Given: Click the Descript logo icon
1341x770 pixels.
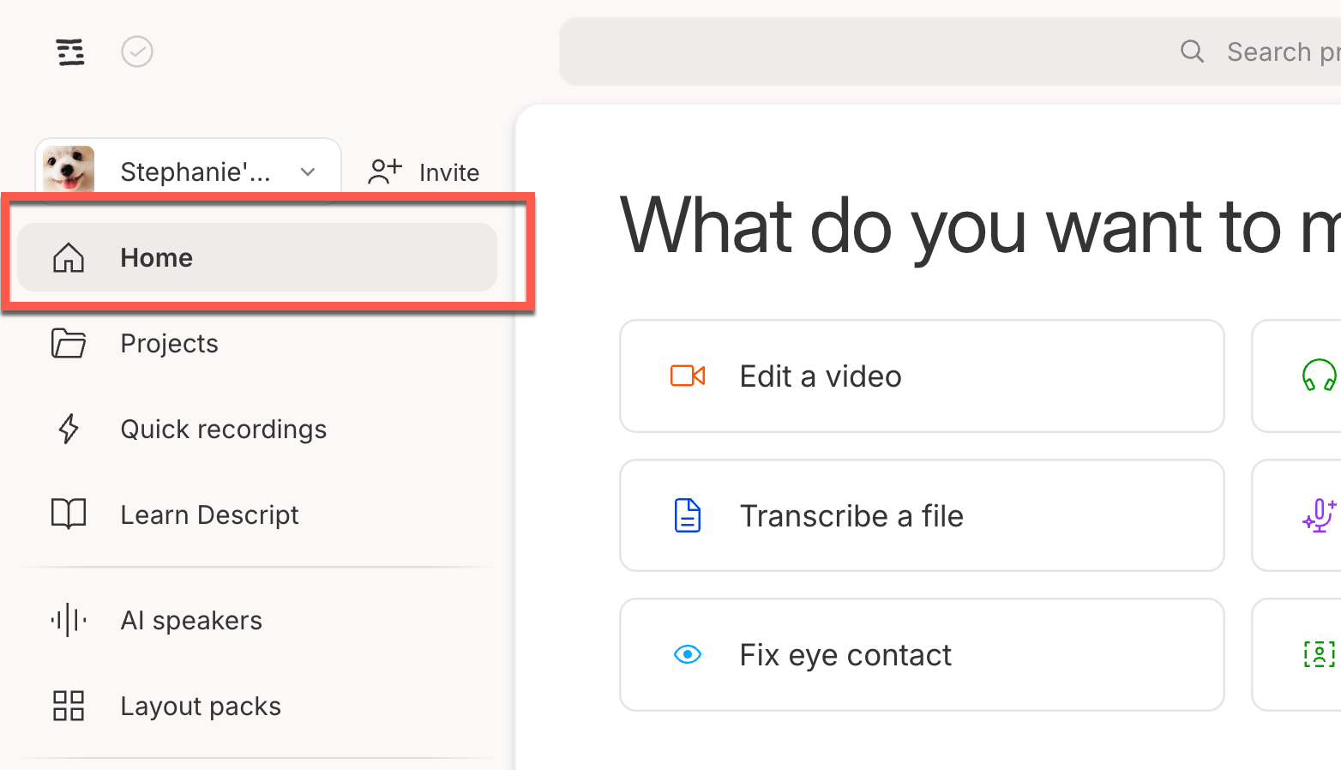Looking at the screenshot, I should (x=70, y=52).
